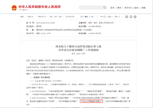This screenshot has height=108, width=153.
Task: Click the favorite (收藏) star icon
Action: (x=112, y=17)
